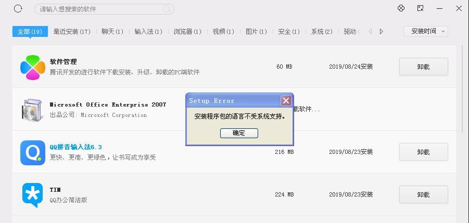Switch to 系统(2) tab
469x223 pixels.
(x=322, y=31)
